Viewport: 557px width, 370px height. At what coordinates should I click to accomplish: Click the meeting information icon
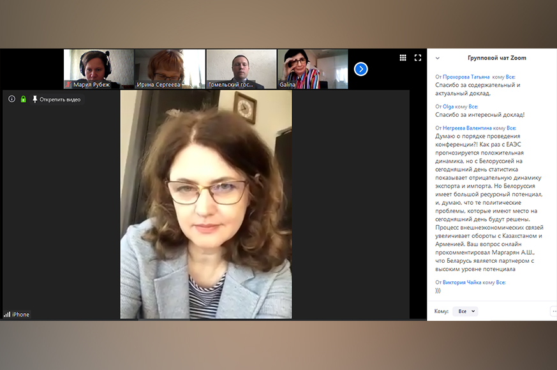coord(11,99)
